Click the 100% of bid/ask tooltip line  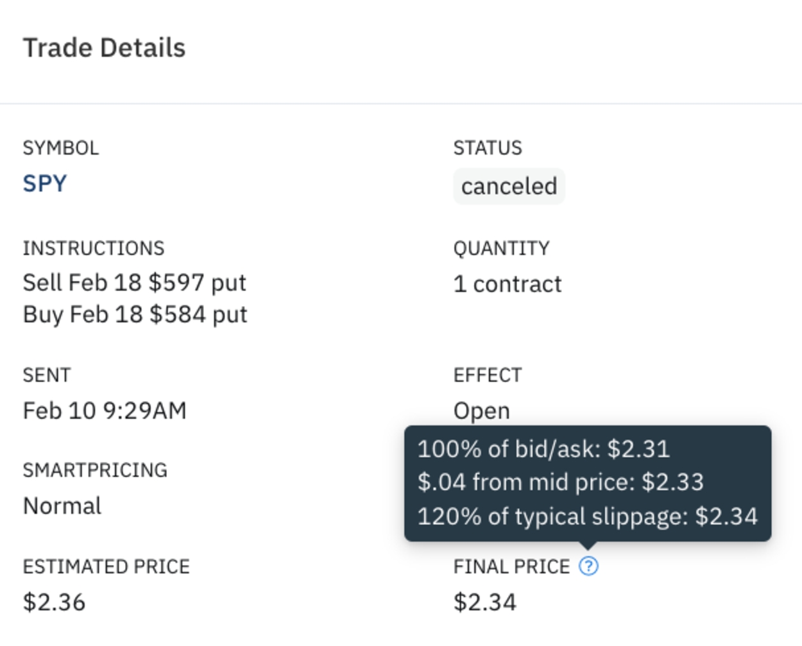[543, 449]
